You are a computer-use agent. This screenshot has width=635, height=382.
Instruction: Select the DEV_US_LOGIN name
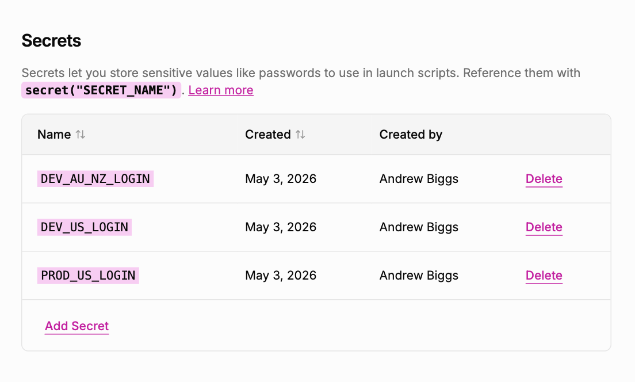pos(84,227)
